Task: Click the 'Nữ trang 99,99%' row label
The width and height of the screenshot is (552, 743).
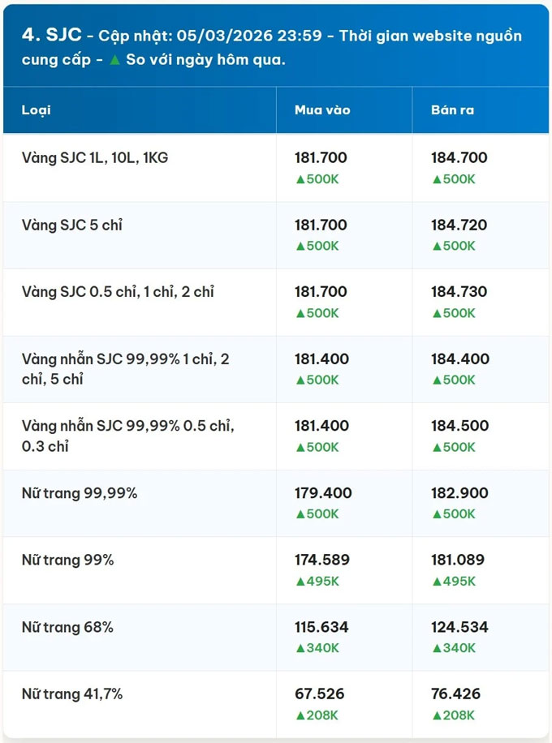Action: (80, 492)
